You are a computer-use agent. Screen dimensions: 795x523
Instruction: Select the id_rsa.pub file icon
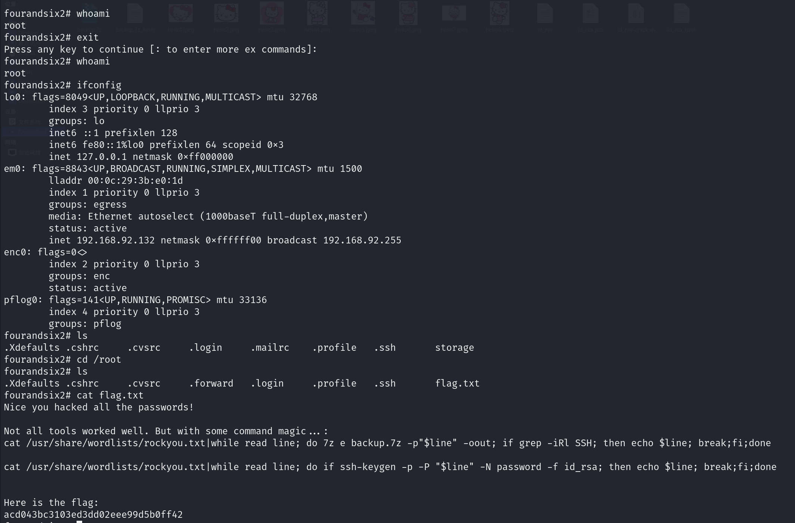pos(590,13)
